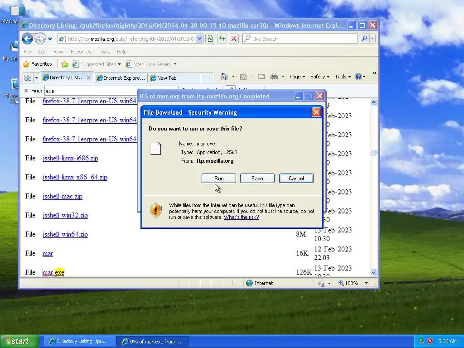This screenshot has height=348, width=464.
Task: Click the page scrollbar down arrow
Action: click(x=373, y=272)
